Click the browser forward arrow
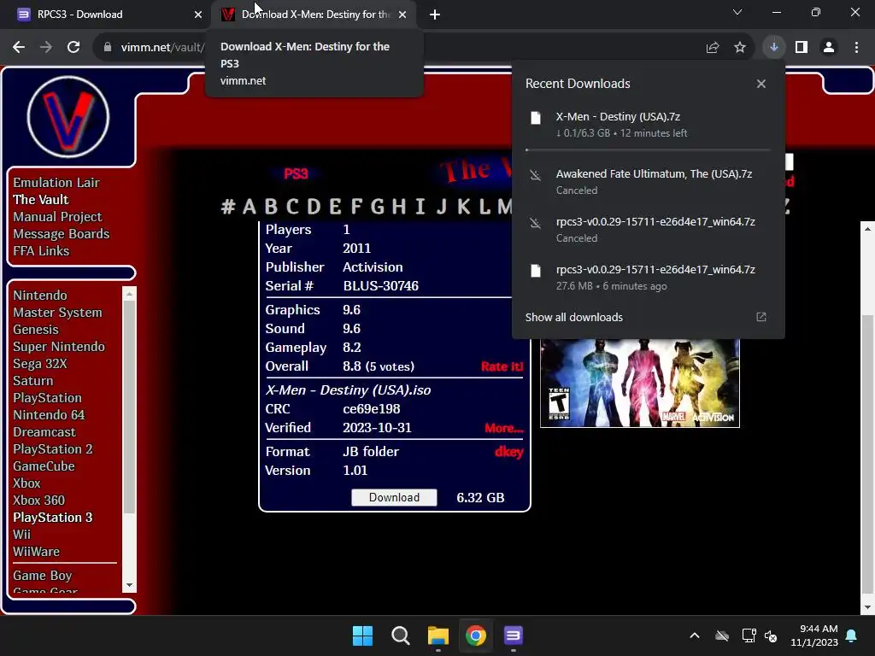Viewport: 875px width, 656px height. [46, 48]
